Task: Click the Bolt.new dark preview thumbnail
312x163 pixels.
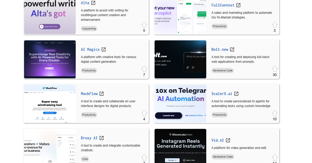Action: (x=180, y=59)
